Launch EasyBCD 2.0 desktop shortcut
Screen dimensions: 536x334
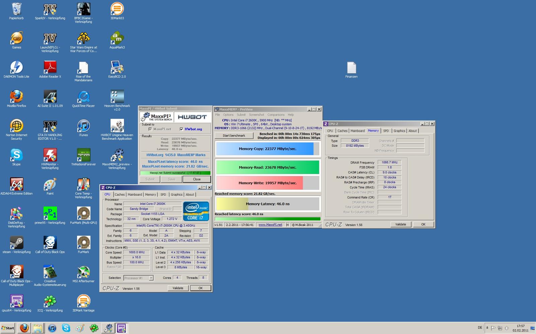[x=117, y=70]
